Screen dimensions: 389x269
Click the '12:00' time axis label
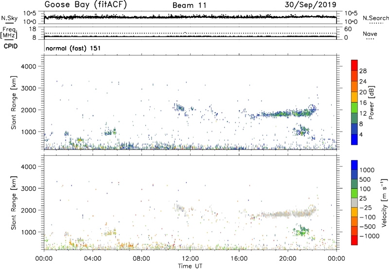(x=190, y=259)
